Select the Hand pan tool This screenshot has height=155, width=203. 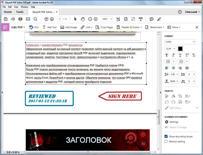[83, 19]
